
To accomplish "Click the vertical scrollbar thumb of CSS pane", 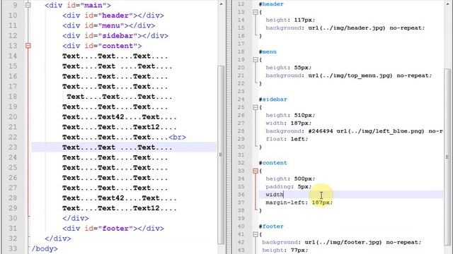I will [x=447, y=157].
